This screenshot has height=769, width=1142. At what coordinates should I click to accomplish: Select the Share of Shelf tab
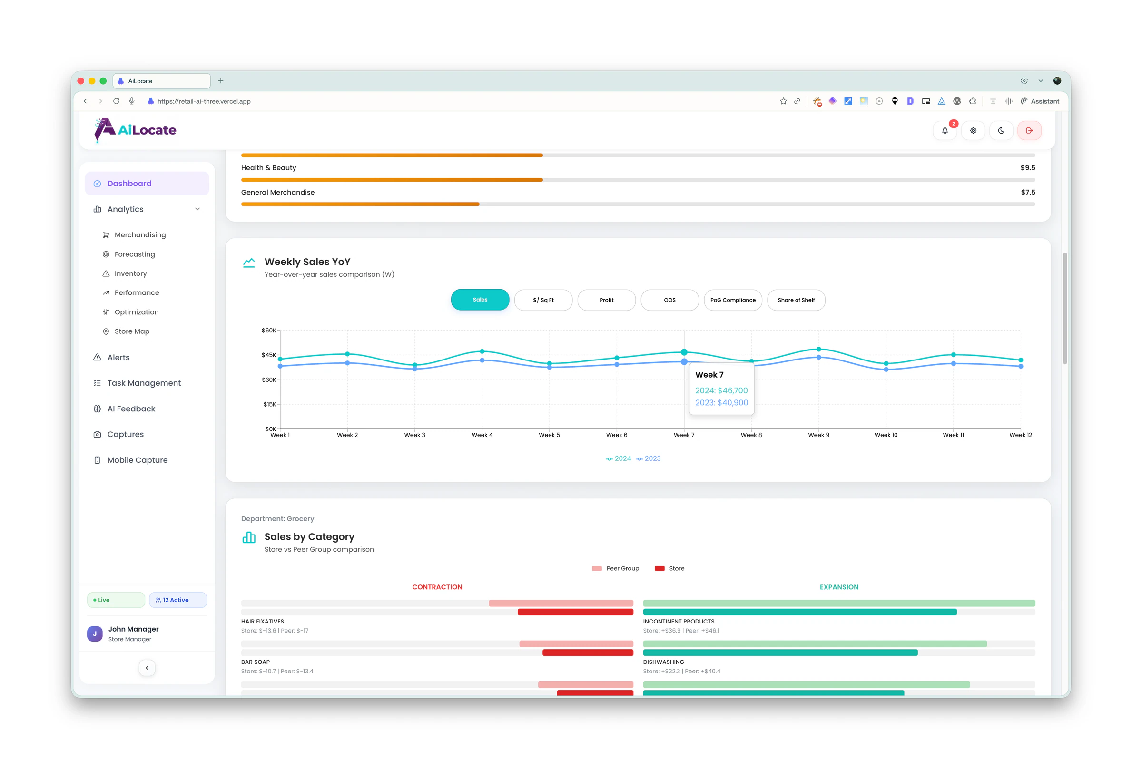click(x=796, y=300)
